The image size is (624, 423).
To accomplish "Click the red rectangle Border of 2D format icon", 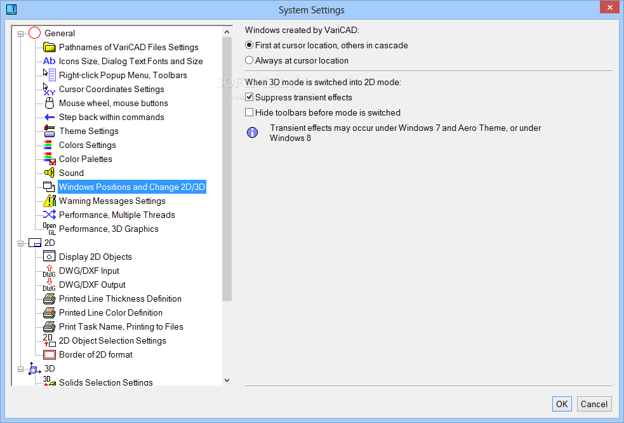I will click(50, 354).
